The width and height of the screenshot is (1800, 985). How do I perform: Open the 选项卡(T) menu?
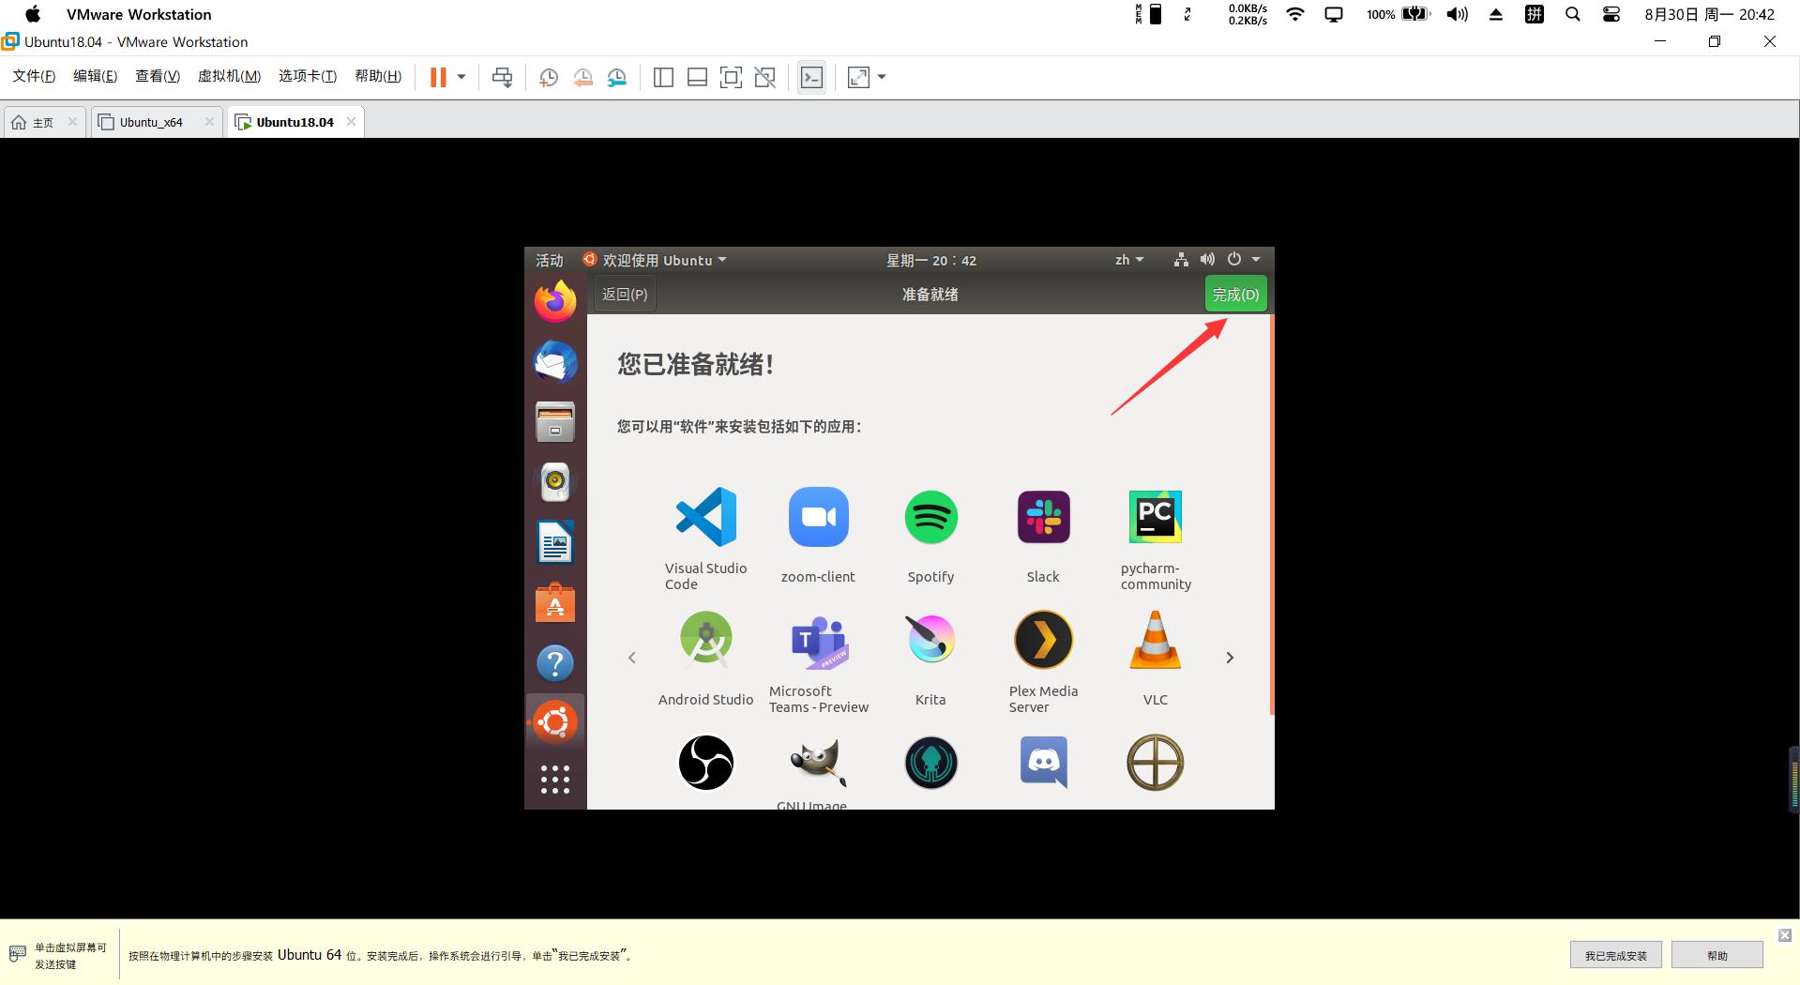pyautogui.click(x=308, y=76)
